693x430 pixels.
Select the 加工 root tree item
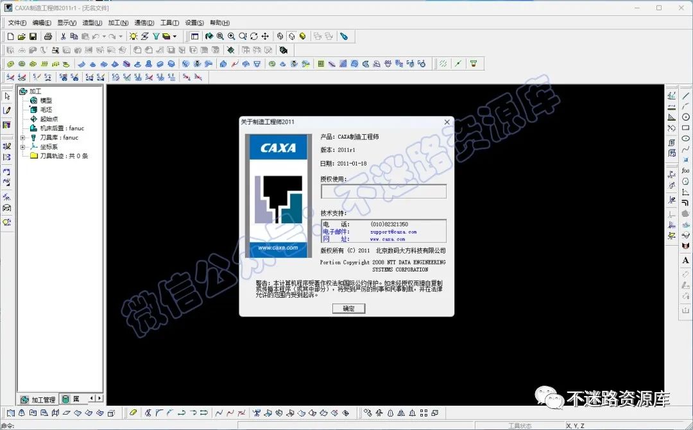(35, 91)
